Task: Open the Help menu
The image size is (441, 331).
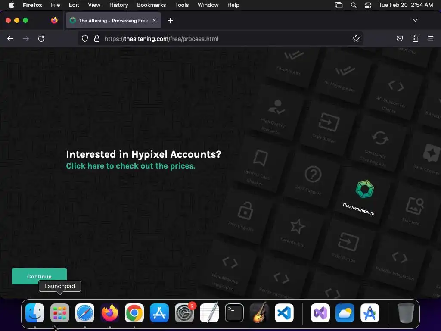Action: pyautogui.click(x=233, y=5)
